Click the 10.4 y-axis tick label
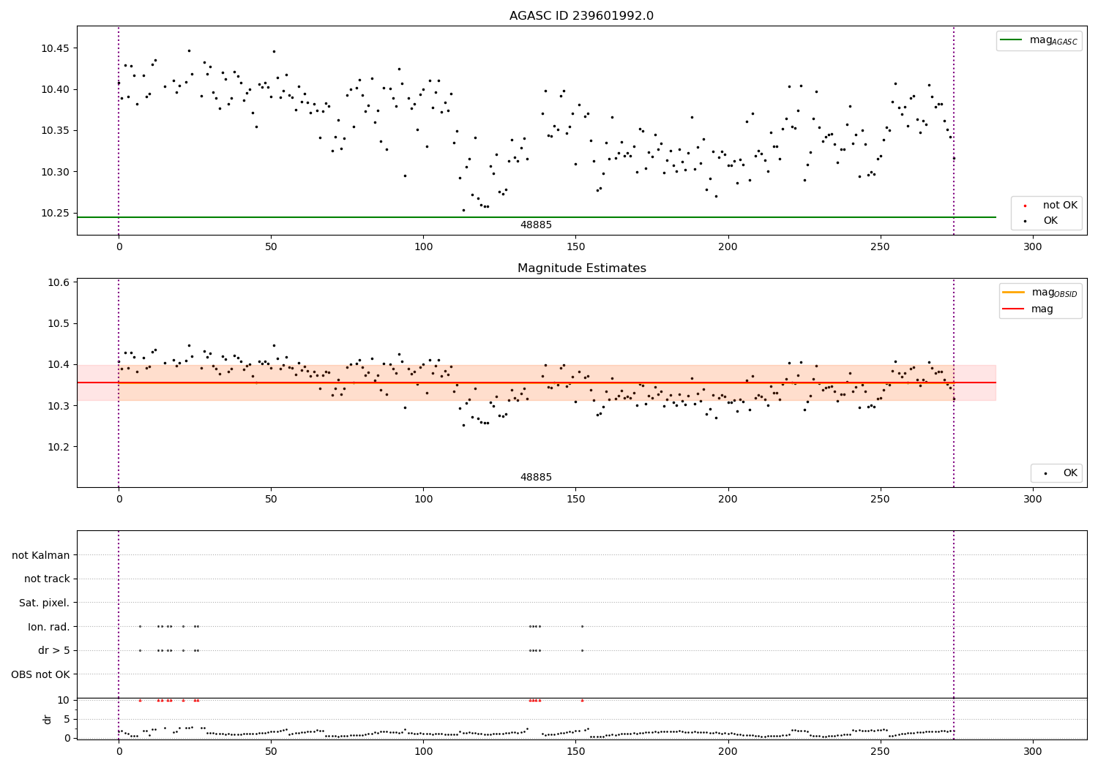The width and height of the screenshot is (1098, 768). (x=58, y=365)
